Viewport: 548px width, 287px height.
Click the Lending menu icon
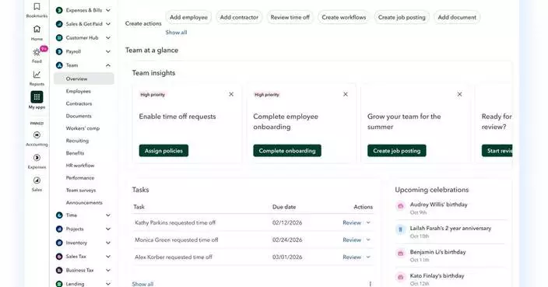(x=59, y=284)
